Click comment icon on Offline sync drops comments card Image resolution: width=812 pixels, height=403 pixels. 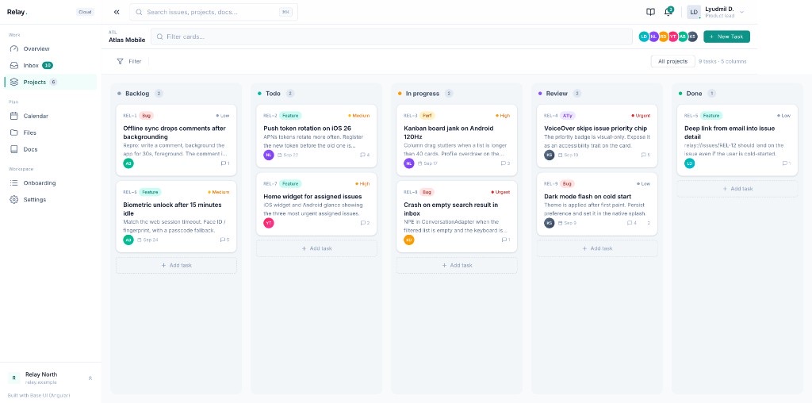pos(223,163)
